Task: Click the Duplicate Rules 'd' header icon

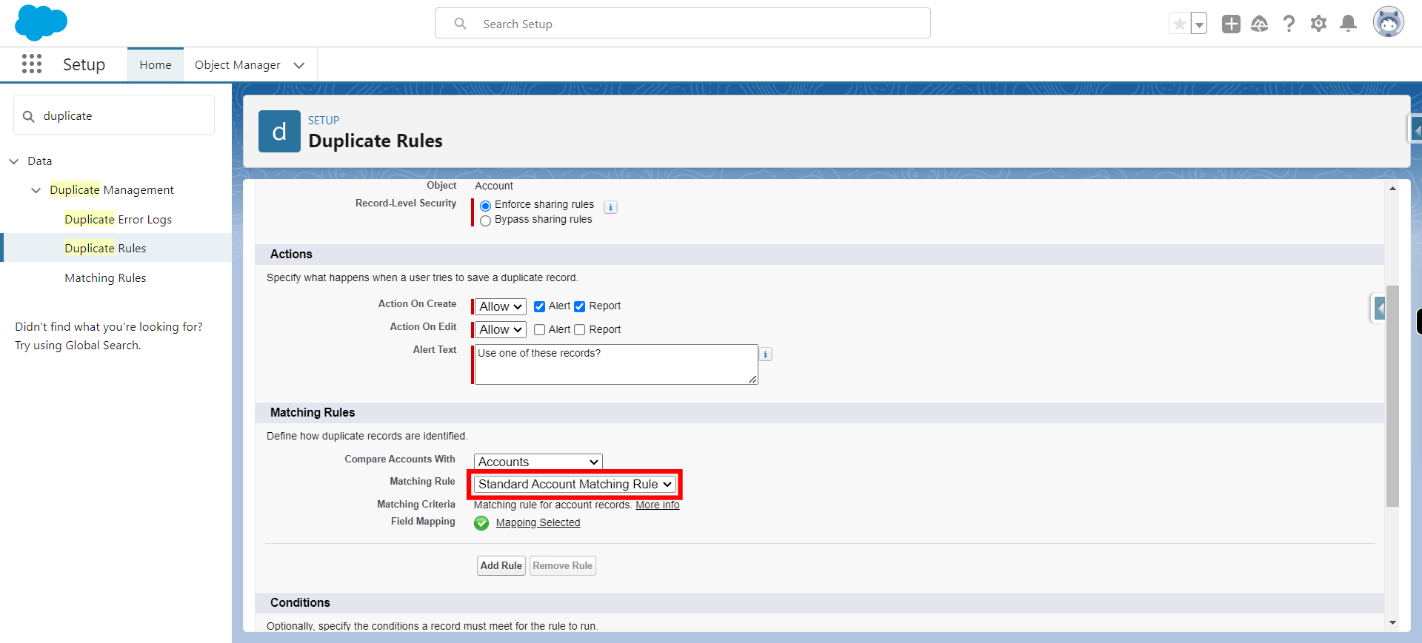Action: pyautogui.click(x=279, y=132)
